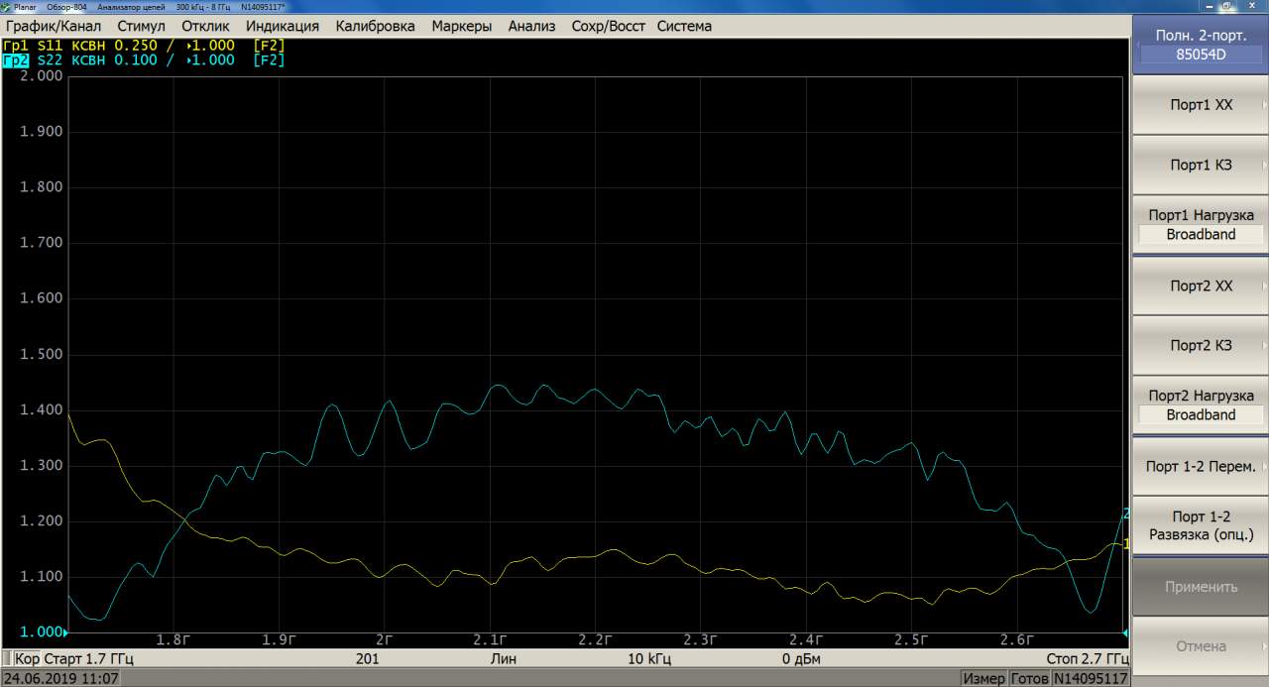1269x687 pixels.
Task: Click the S11 scale value 0.250
Action: [x=136, y=46]
